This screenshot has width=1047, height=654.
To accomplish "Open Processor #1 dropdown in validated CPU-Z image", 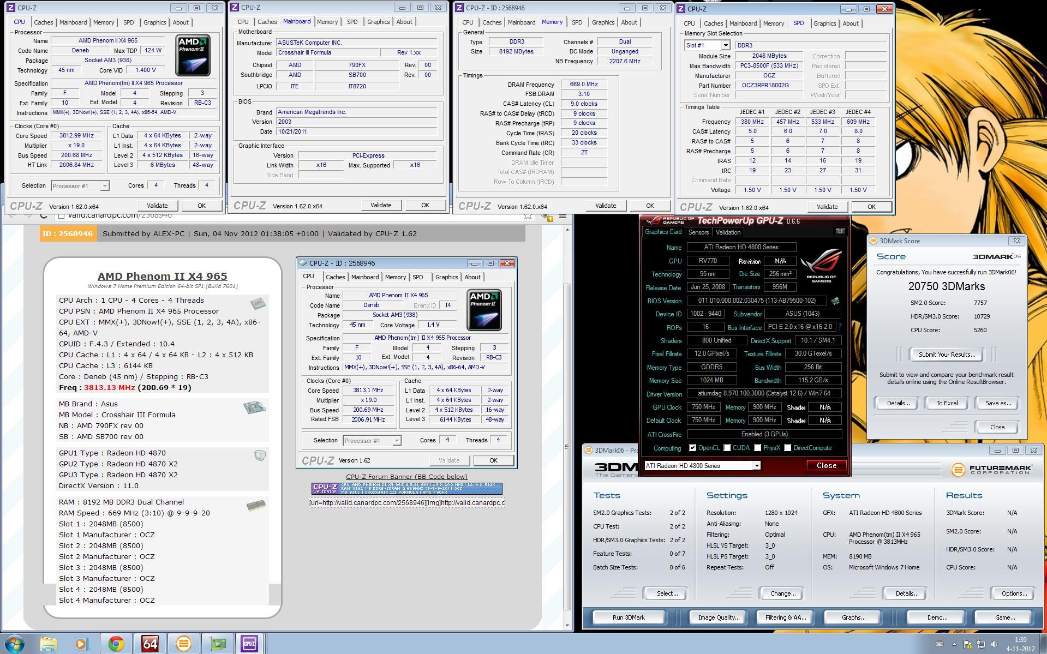I will [372, 441].
